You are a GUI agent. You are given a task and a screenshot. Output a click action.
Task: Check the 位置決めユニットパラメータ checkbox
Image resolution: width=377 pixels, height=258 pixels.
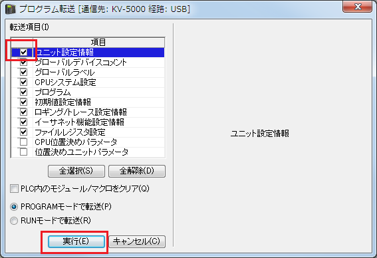(23, 152)
